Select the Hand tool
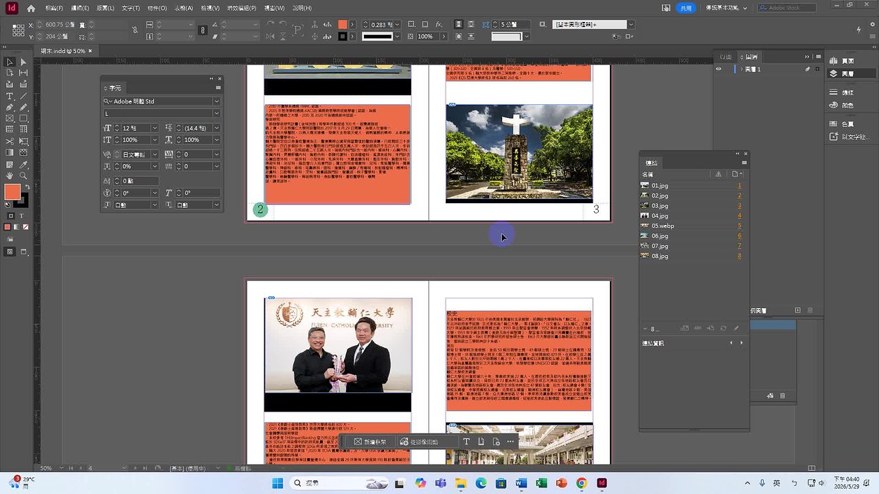 pyautogui.click(x=10, y=176)
